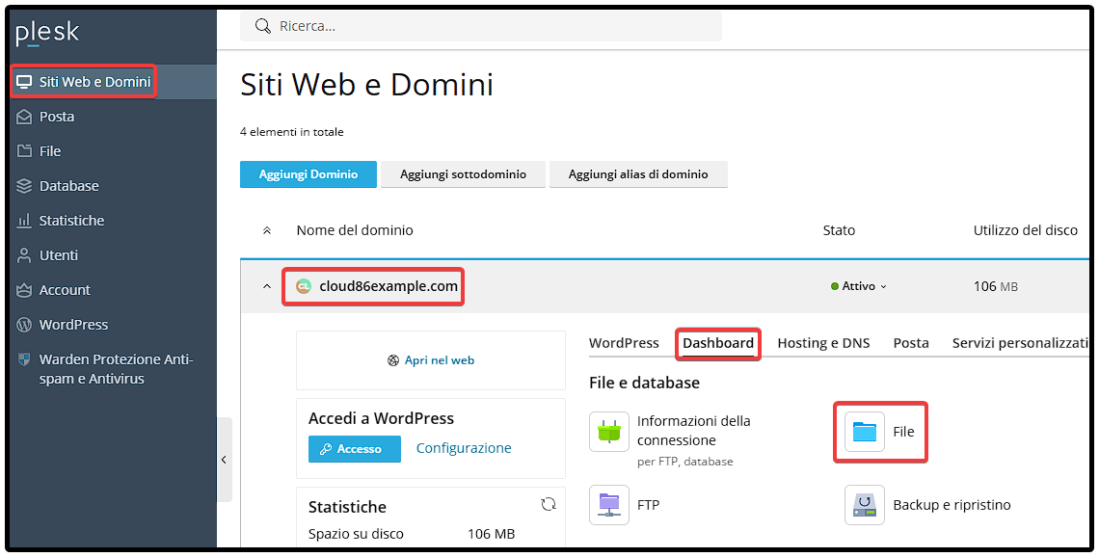Image resolution: width=1099 pixels, height=557 pixels.
Task: Click the Siti Web e Domini monitor icon
Action: tap(24, 82)
